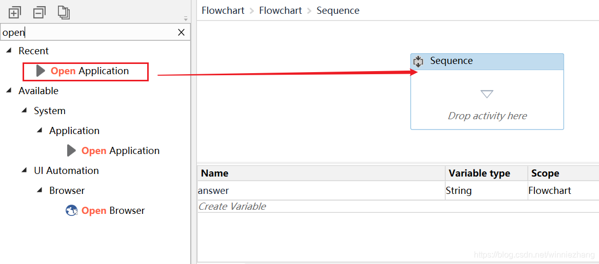
Task: Click the Sequence activity header icon
Action: 418,61
